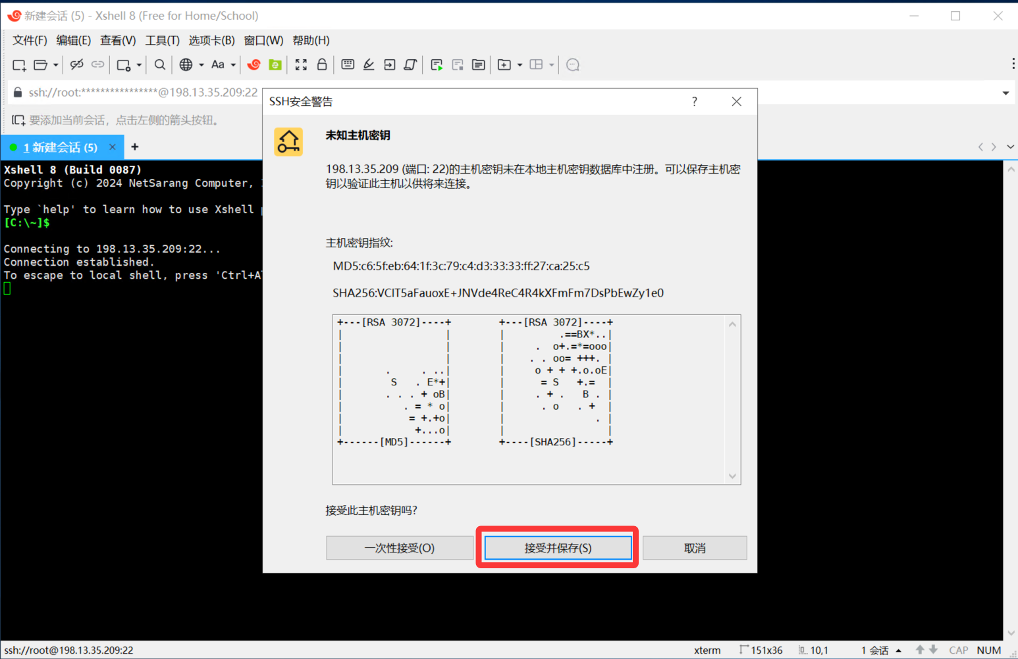
Task: Click the New Session toolbar icon
Action: pos(19,64)
